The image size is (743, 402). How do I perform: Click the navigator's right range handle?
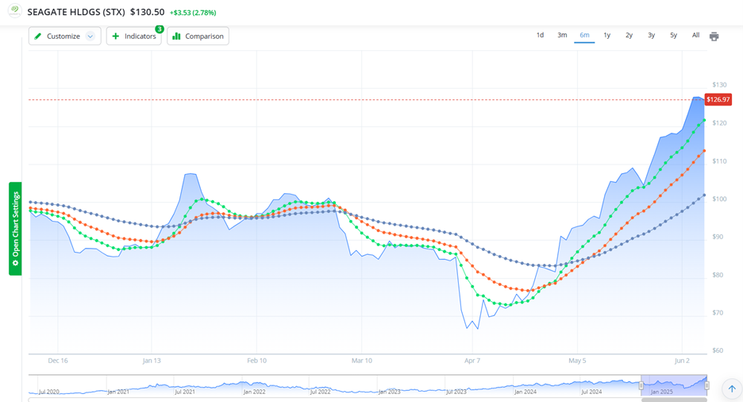[706, 386]
